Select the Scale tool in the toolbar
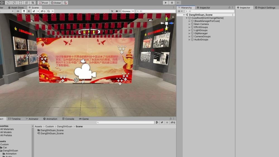The width and height of the screenshot is (279, 157). point(14,3)
